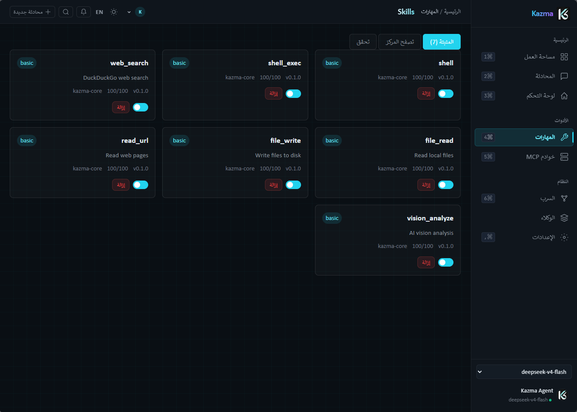Remove the file_read skill
The width and height of the screenshot is (577, 412).
click(426, 185)
